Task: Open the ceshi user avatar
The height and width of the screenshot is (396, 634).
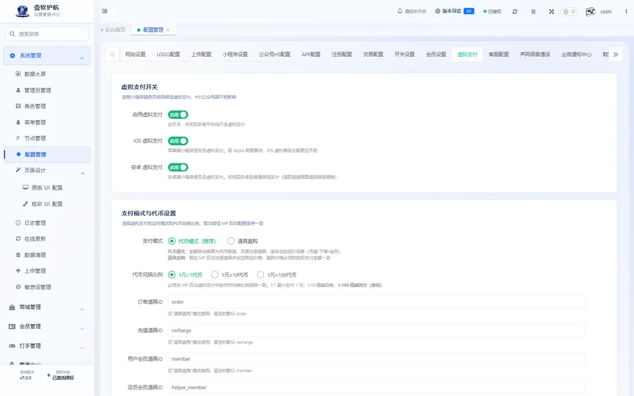Action: (590, 12)
